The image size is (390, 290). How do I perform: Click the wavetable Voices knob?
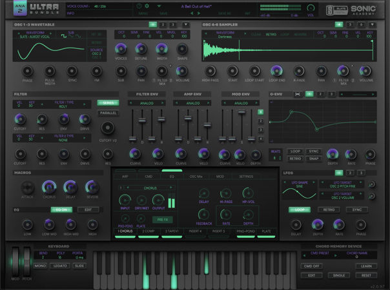click(120, 49)
